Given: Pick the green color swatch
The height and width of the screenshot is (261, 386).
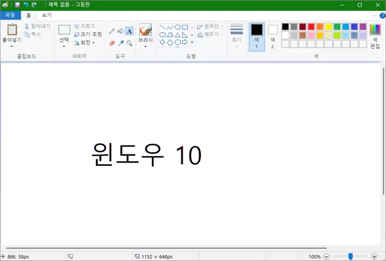Looking at the screenshot, I should point(337,26).
